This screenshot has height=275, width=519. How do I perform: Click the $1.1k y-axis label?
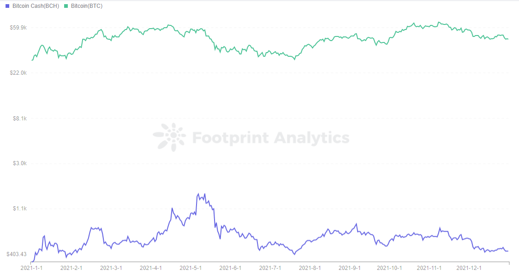[19, 209]
